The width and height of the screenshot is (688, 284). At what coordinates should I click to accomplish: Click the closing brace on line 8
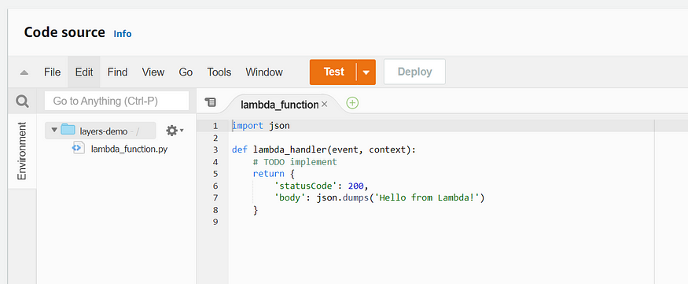[x=256, y=210]
